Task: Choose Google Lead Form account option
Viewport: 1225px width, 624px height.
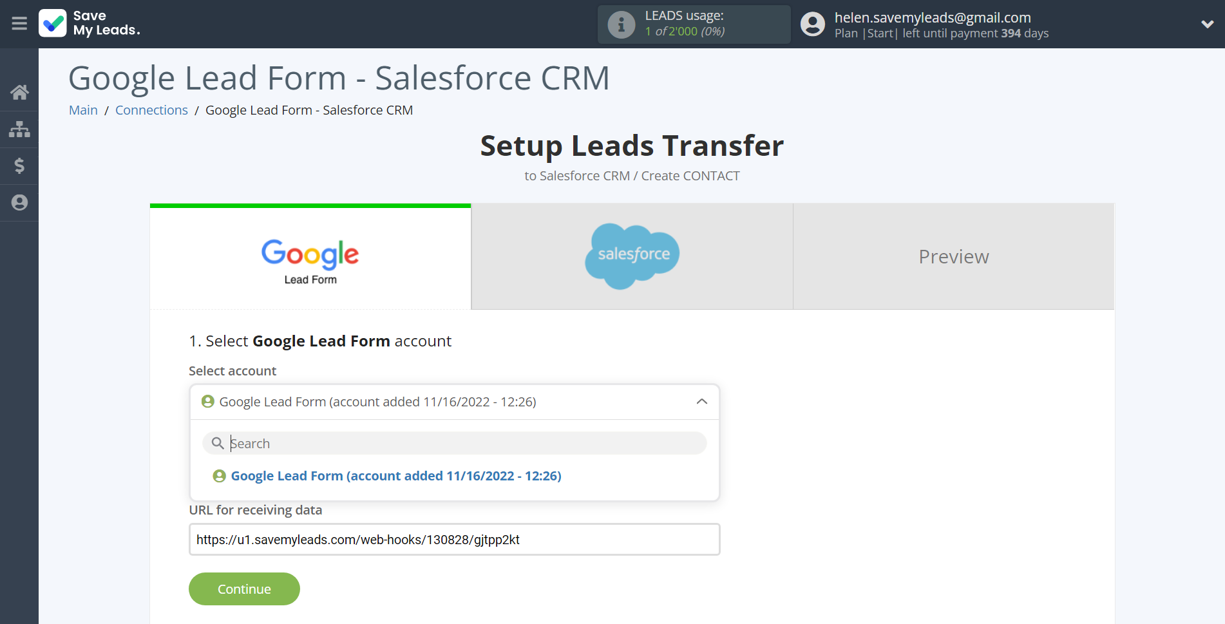Action: [387, 476]
